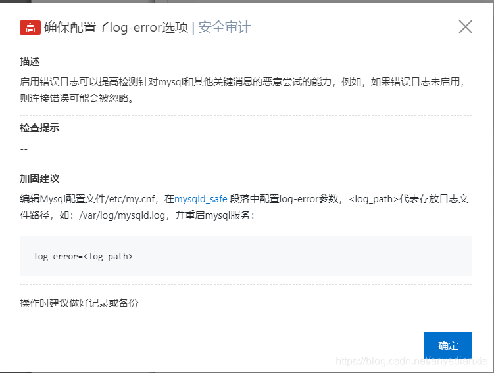Click the dialog title 确保配置了log-error选项
Screen dimensions: 494x373
[116, 27]
